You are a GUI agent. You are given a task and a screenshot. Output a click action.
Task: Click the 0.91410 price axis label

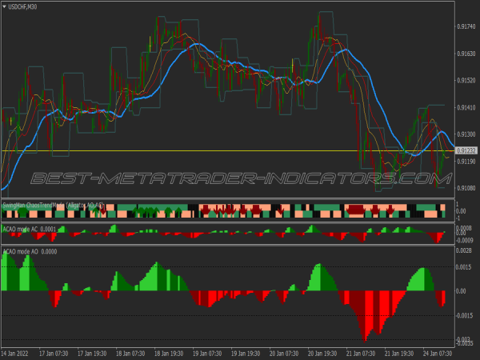466,107
